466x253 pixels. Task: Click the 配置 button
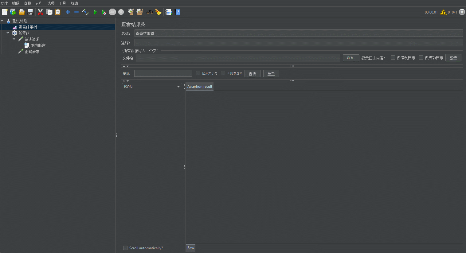453,58
